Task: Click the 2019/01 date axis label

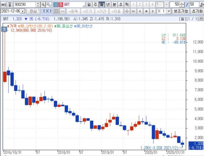Action: [x=108, y=152]
